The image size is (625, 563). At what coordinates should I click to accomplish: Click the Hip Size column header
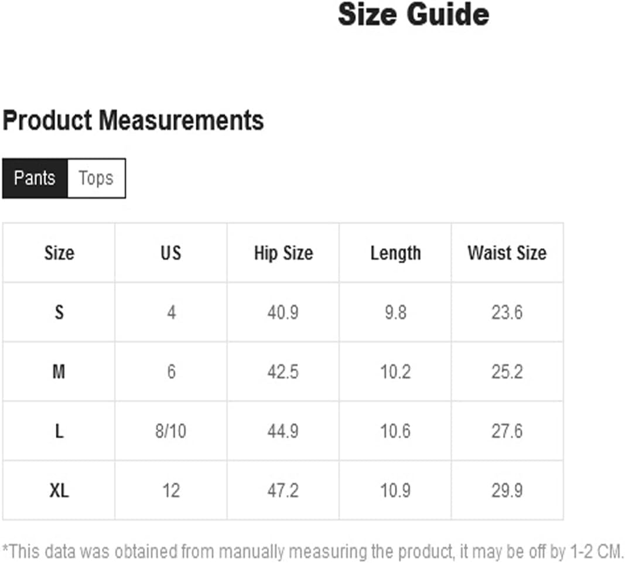(x=284, y=253)
